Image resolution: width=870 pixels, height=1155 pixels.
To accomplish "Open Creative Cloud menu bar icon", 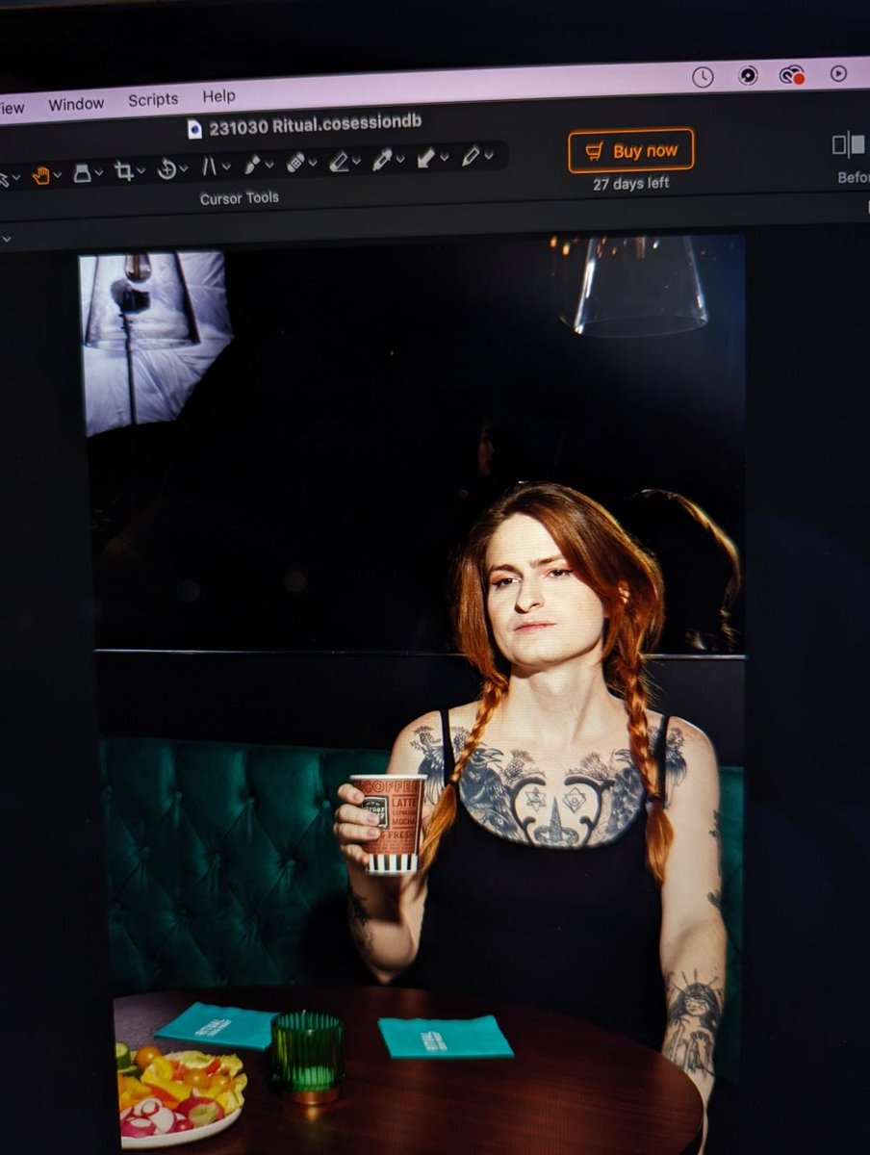I will (x=792, y=74).
